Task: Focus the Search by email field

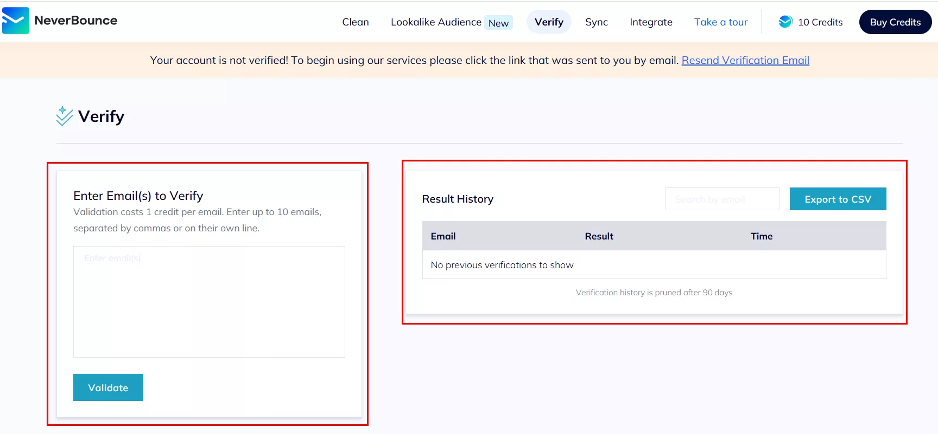Action: (722, 199)
